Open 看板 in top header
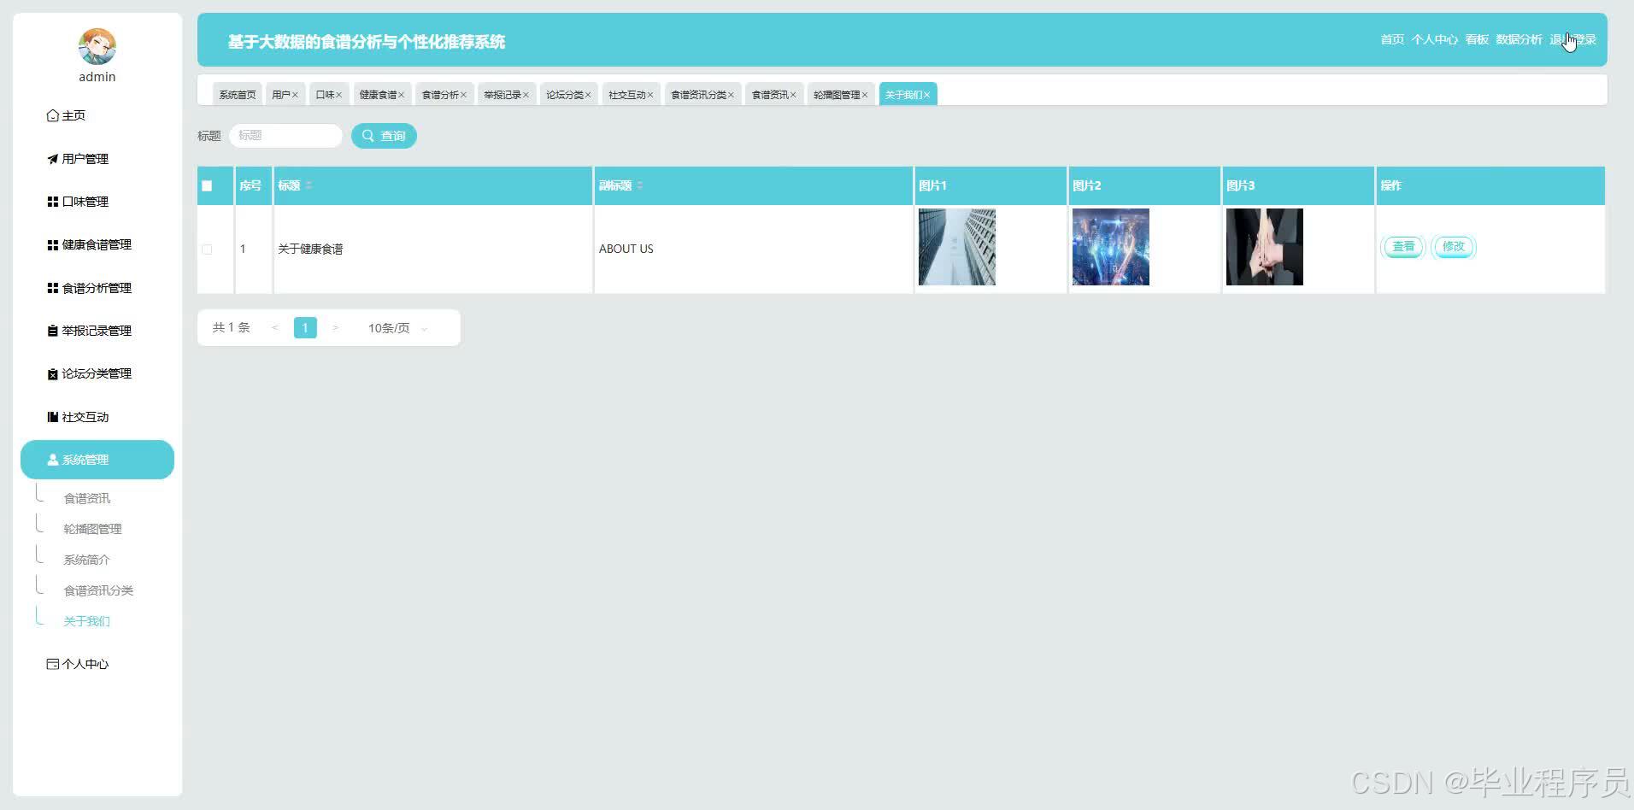 click(x=1477, y=39)
